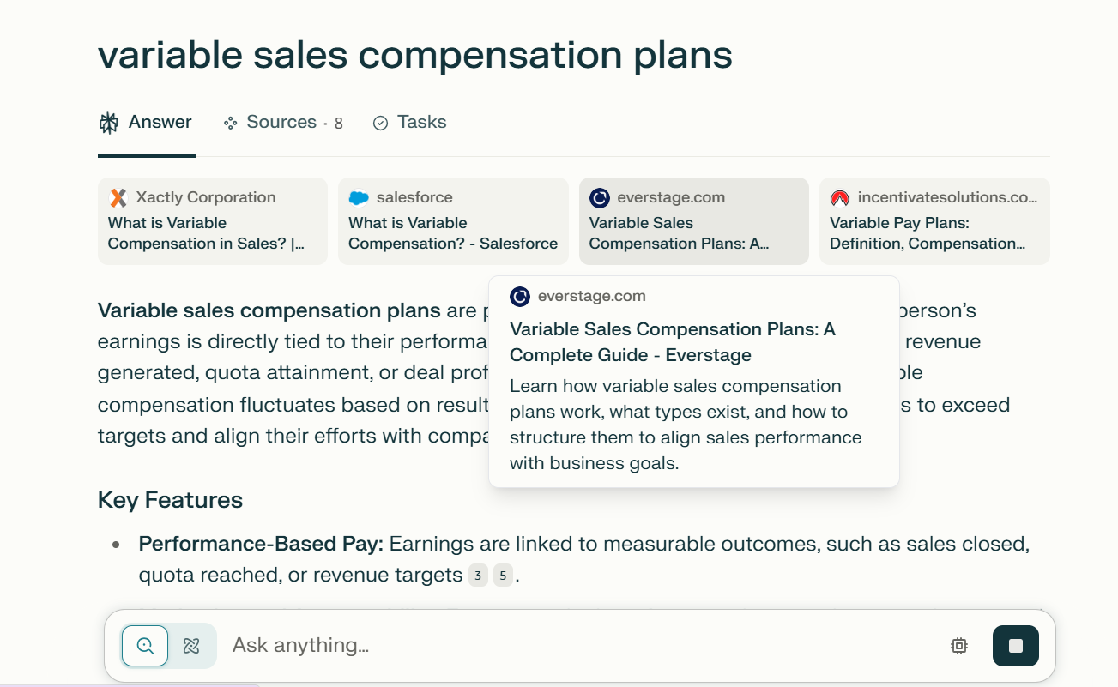Viewport: 1118px width, 687px height.
Task: Open the model selector chip icon
Action: (x=959, y=646)
